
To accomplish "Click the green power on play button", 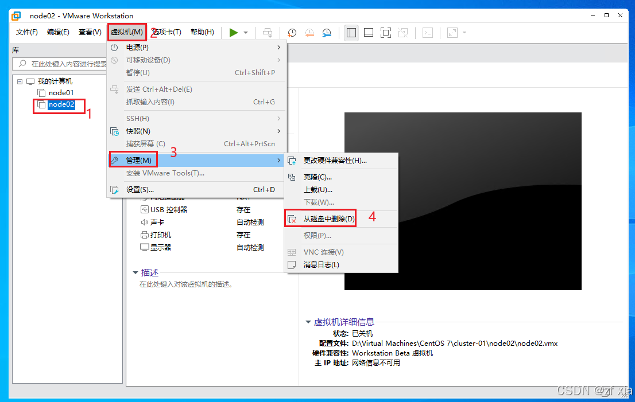I will click(233, 32).
